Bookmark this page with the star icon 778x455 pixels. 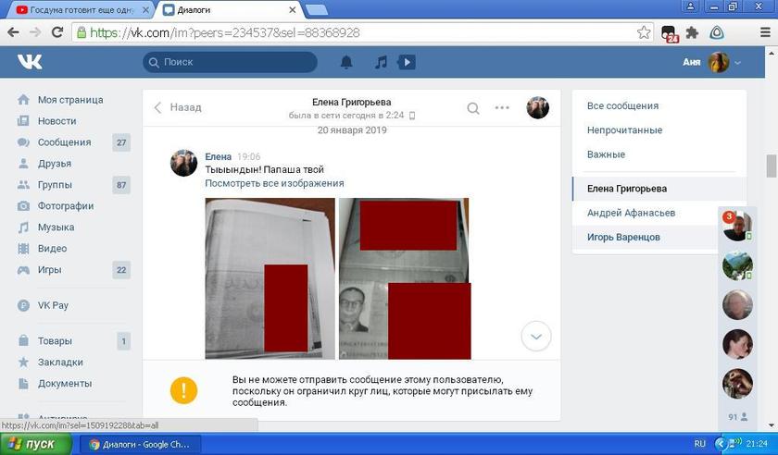(x=644, y=32)
